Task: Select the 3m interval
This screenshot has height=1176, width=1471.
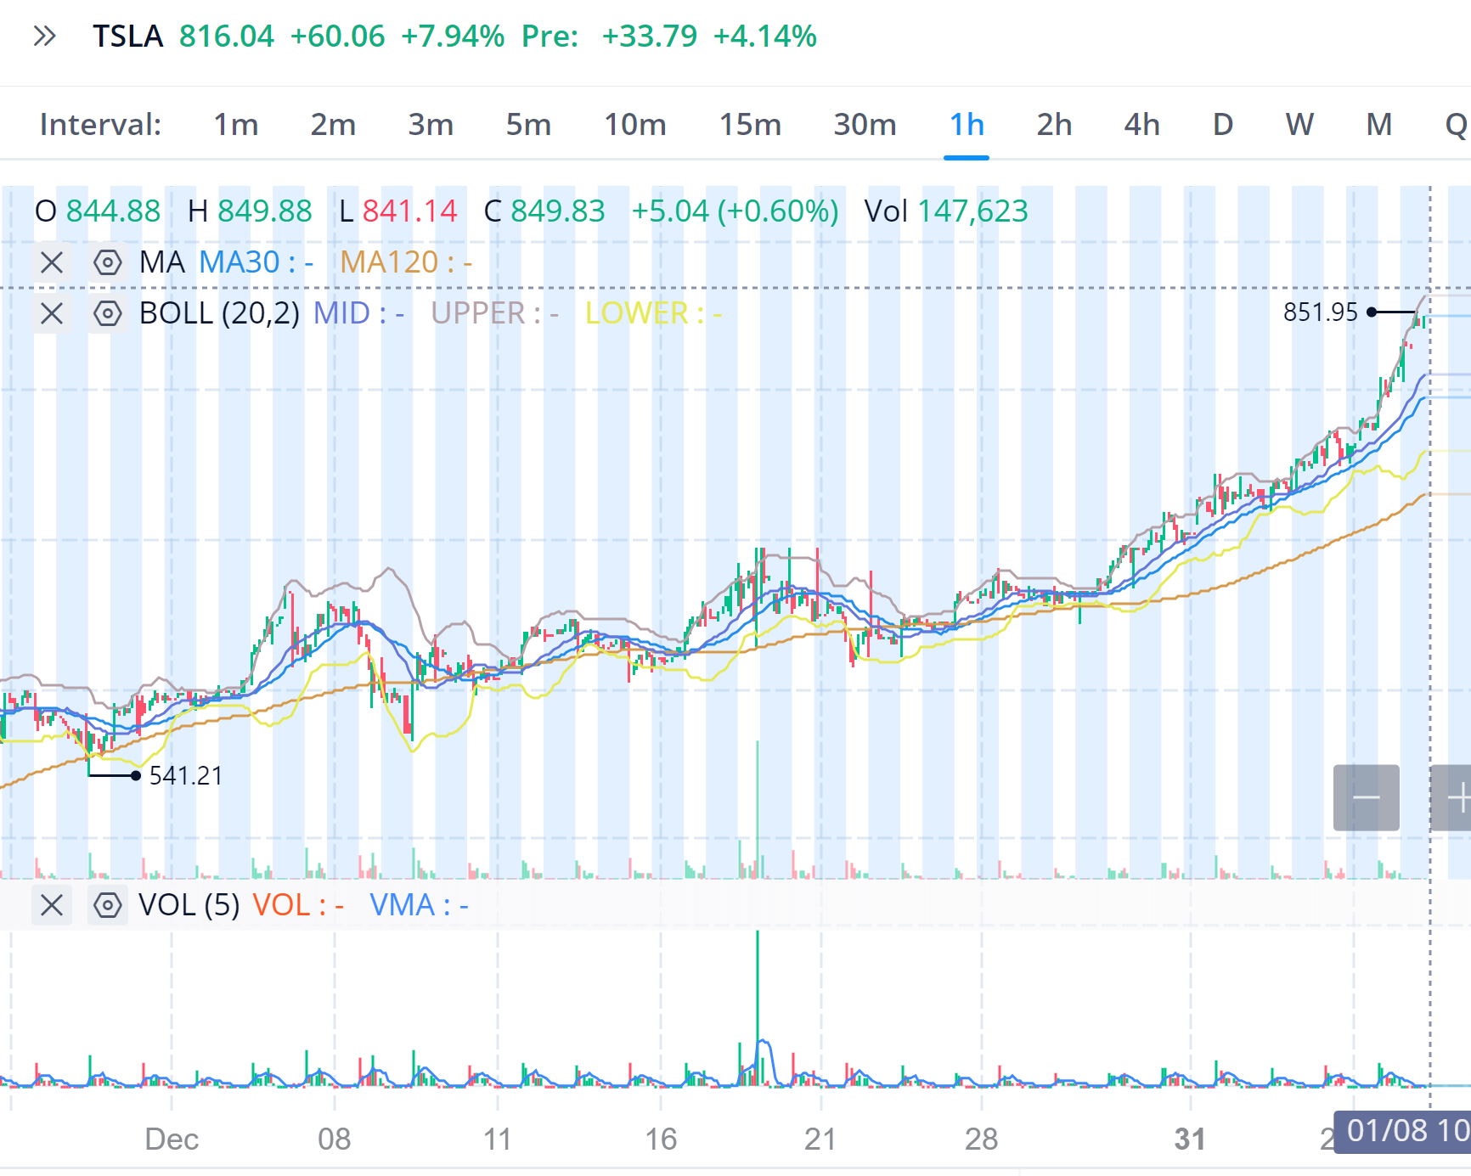Action: pos(431,125)
